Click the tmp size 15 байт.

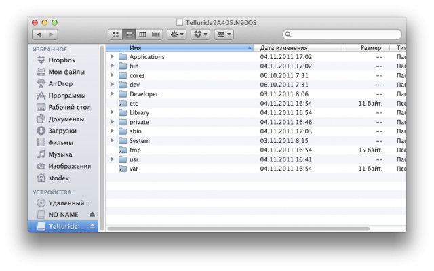coord(371,150)
